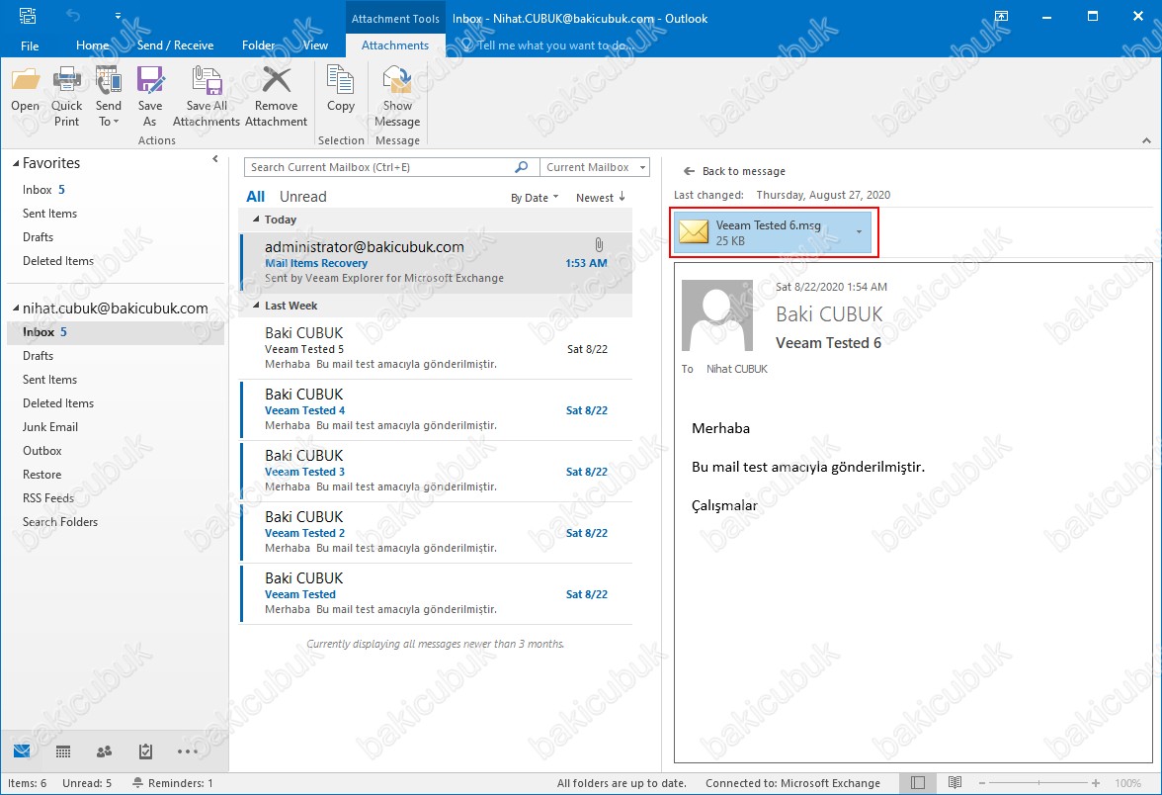This screenshot has width=1162, height=795.
Task: Open the Folder ribbon tab
Action: coord(259,45)
